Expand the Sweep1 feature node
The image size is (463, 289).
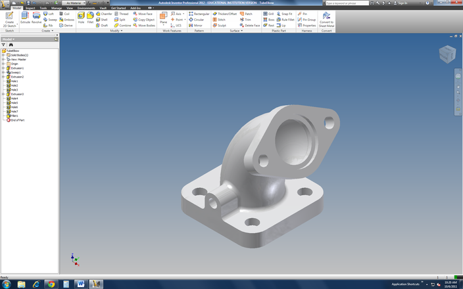(3, 72)
